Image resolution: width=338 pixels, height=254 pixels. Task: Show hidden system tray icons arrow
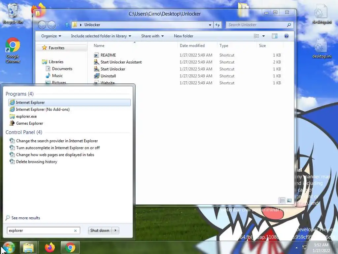(x=297, y=248)
